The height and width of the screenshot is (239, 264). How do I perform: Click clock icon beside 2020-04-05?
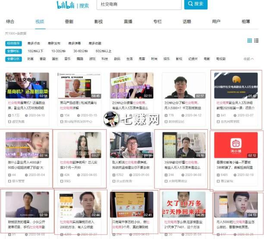click(x=79, y=175)
